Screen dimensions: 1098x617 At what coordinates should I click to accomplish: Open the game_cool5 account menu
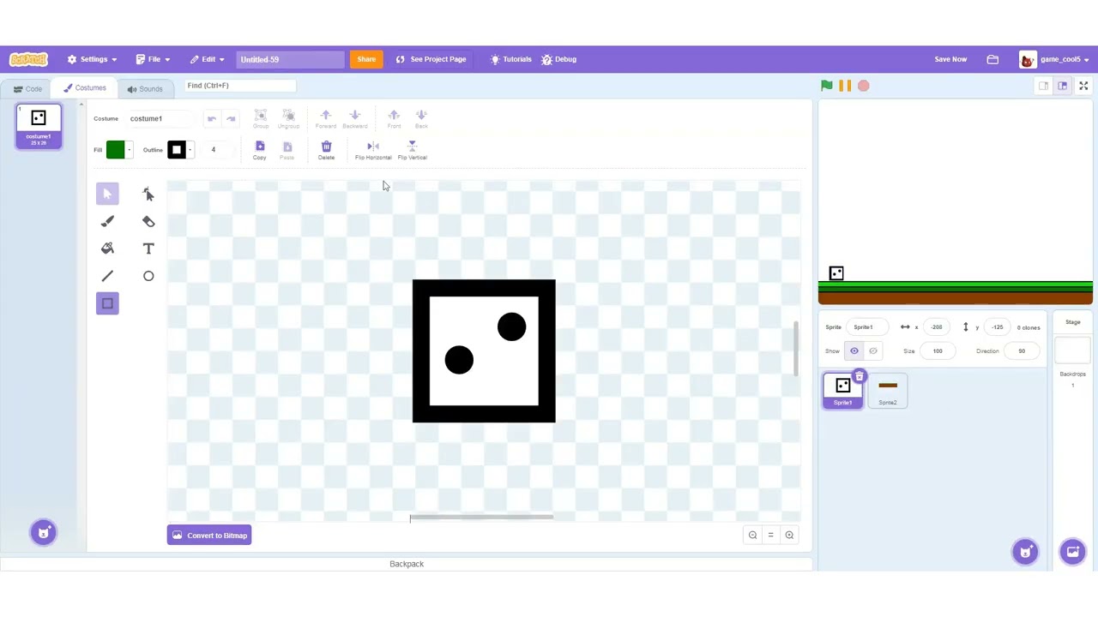coord(1054,59)
